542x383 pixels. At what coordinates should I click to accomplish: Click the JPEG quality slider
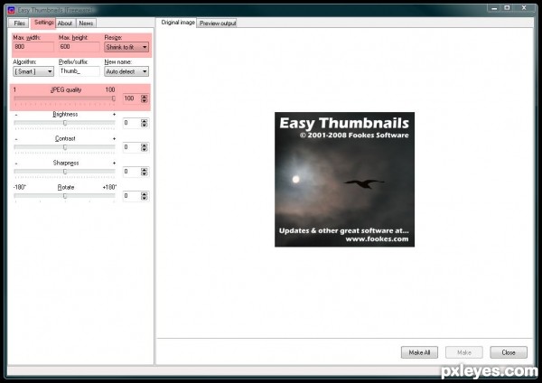tap(65, 98)
